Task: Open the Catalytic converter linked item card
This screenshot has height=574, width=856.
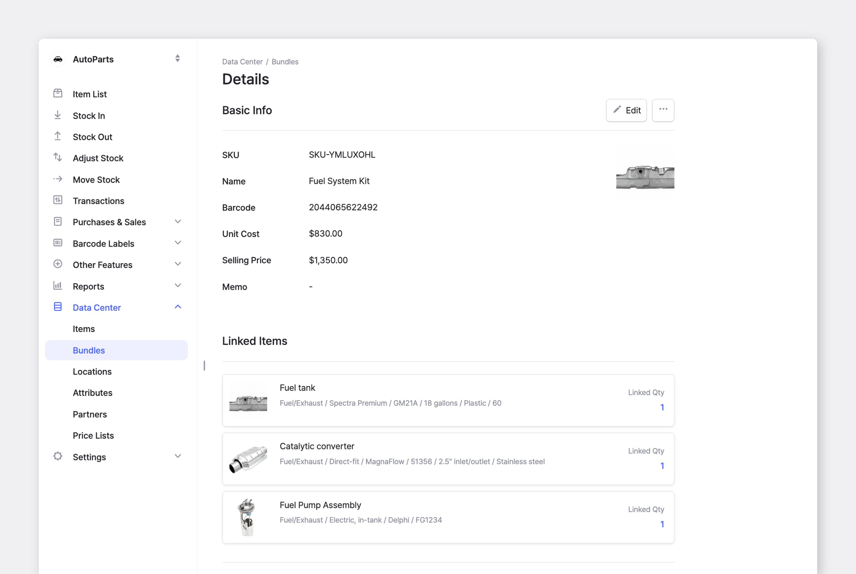Action: [x=448, y=459]
